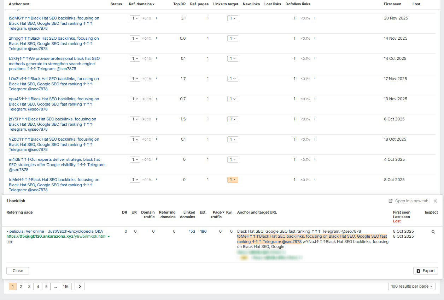Go to next page with the arrow button
This screenshot has width=444, height=300.
[80, 287]
